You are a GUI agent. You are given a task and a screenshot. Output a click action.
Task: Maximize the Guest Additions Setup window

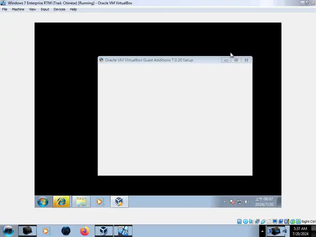point(236,60)
